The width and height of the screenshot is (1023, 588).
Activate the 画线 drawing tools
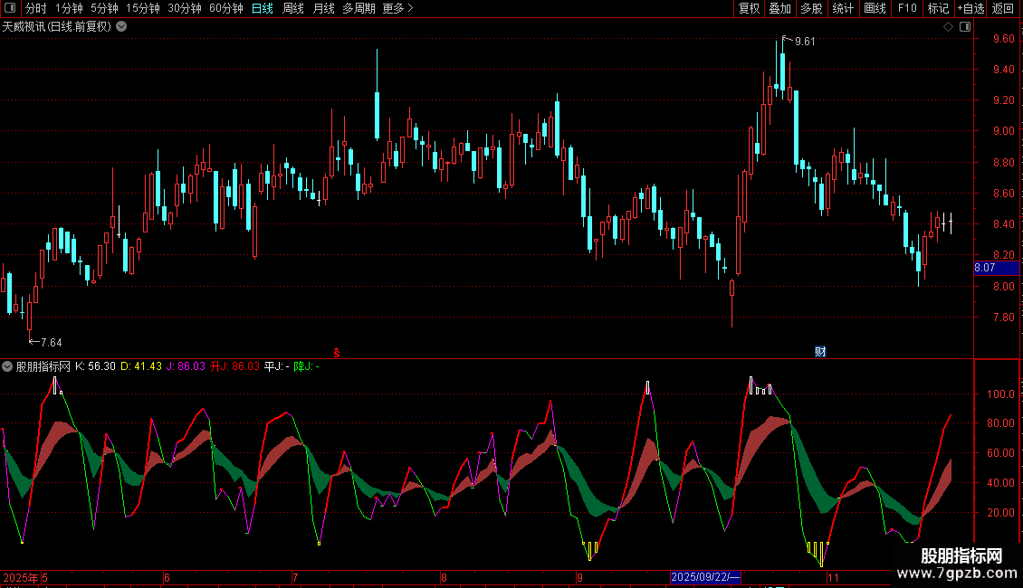875,8
